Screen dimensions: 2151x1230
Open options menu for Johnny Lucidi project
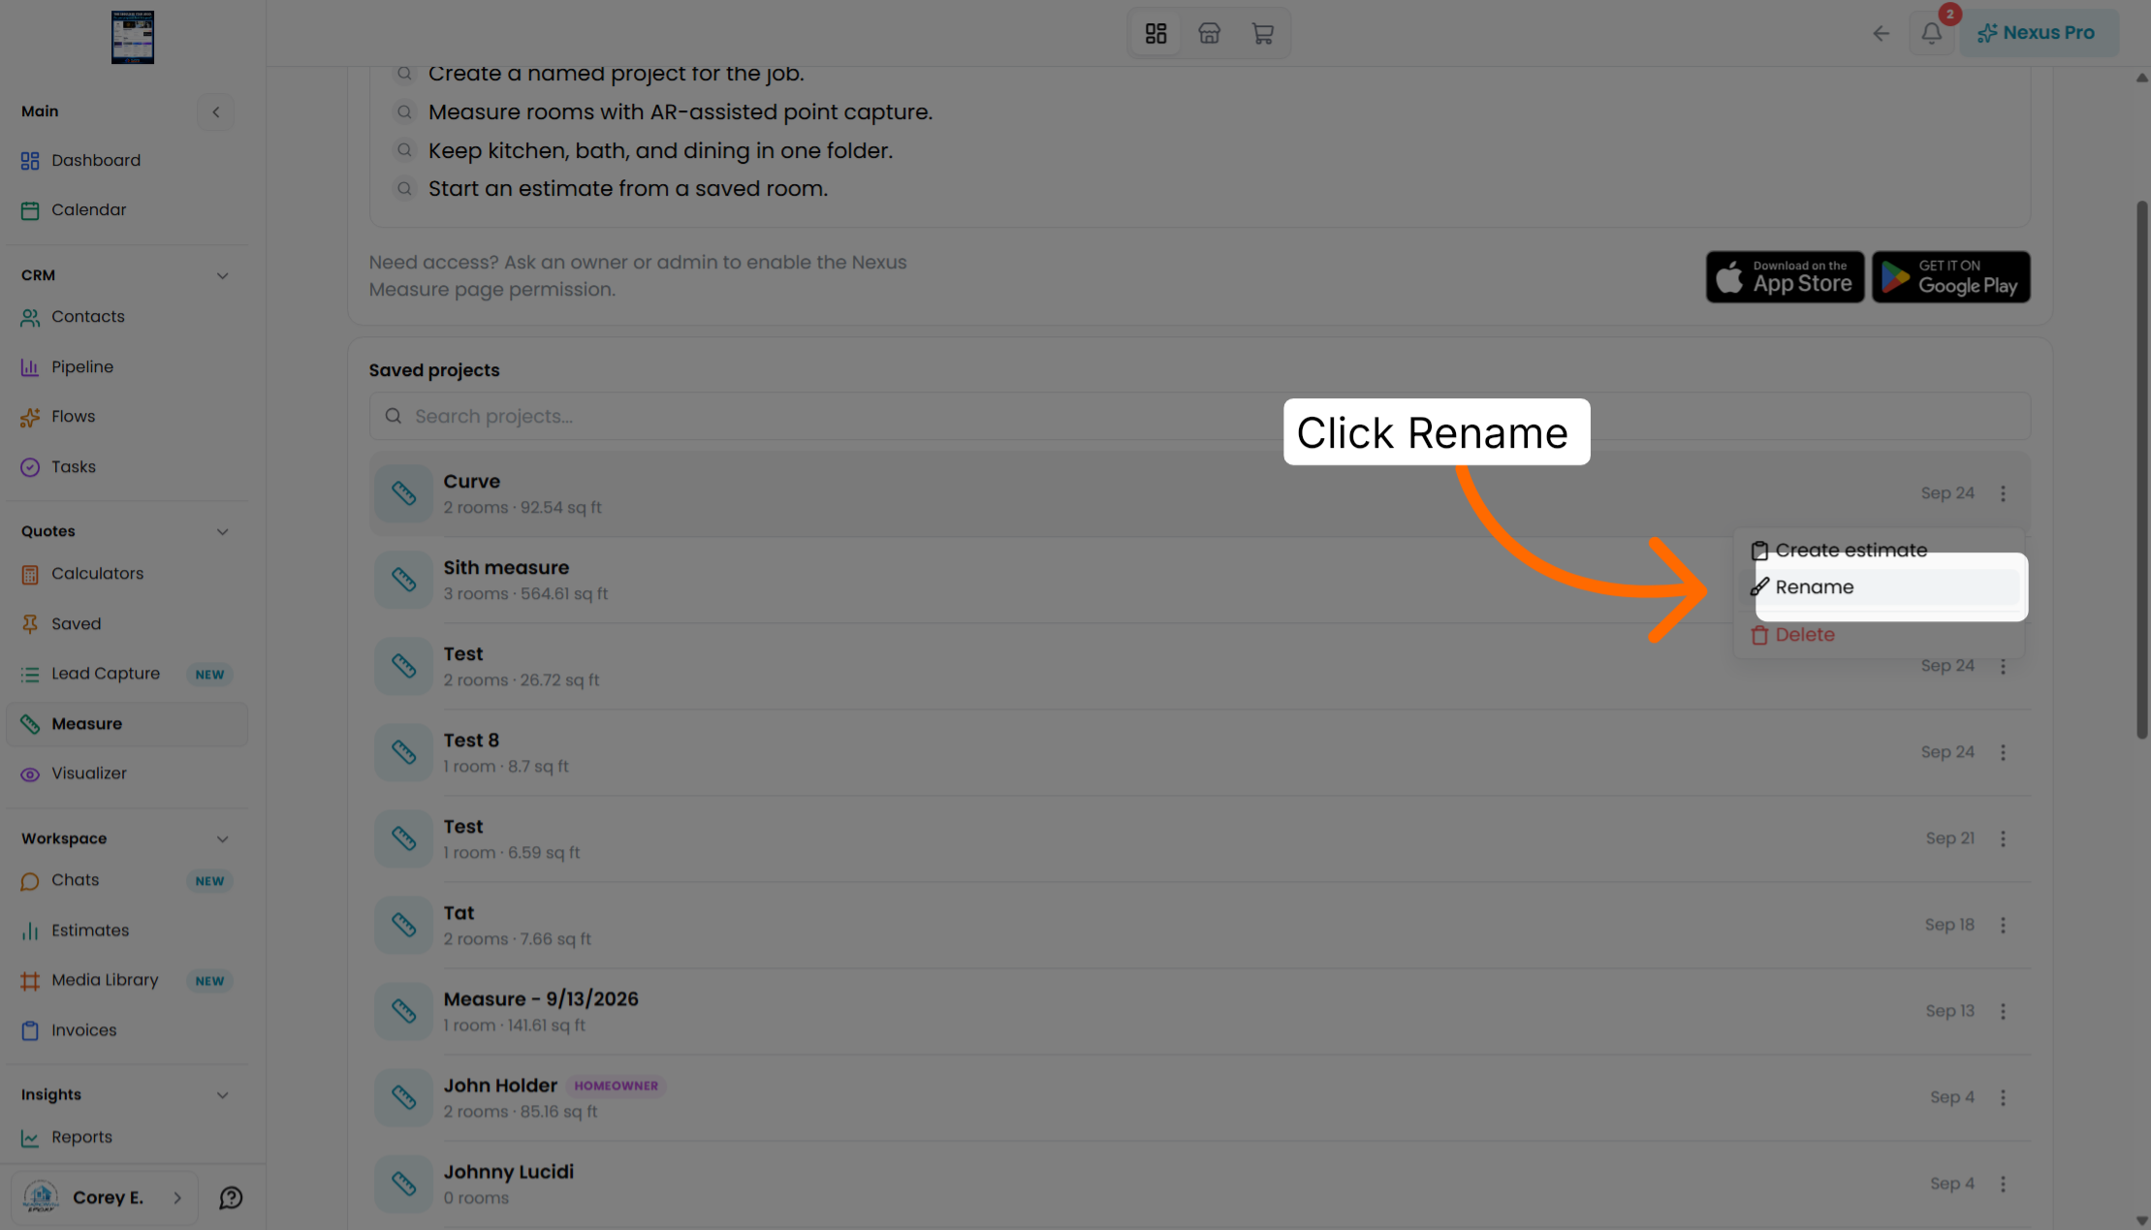[2003, 1183]
